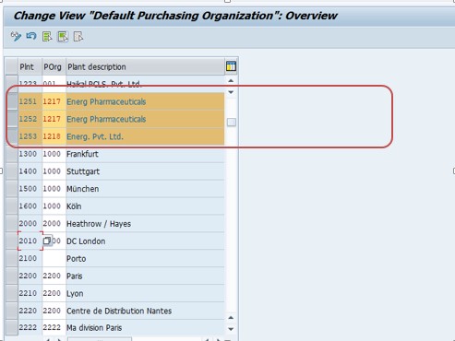Click the 'Lyon' description cell
The image size is (455, 341).
point(145,293)
